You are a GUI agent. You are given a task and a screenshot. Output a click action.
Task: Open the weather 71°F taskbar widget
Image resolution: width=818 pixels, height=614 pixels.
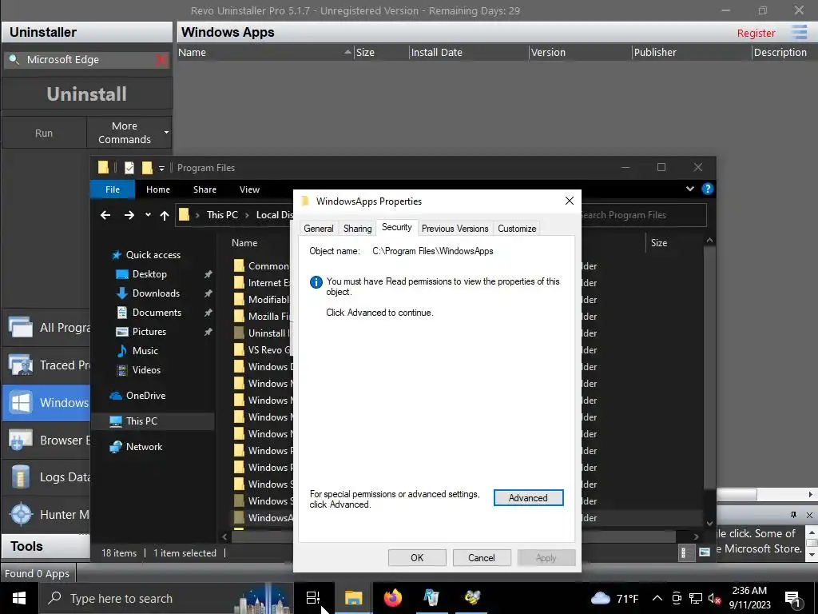click(x=616, y=598)
